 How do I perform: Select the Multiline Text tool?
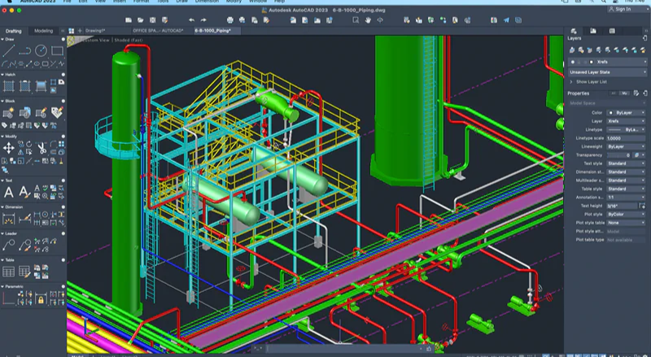(8, 193)
